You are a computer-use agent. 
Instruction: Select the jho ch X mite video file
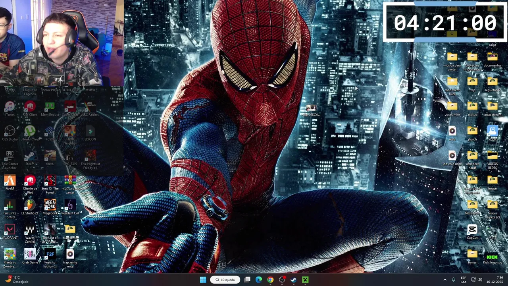tap(452, 158)
